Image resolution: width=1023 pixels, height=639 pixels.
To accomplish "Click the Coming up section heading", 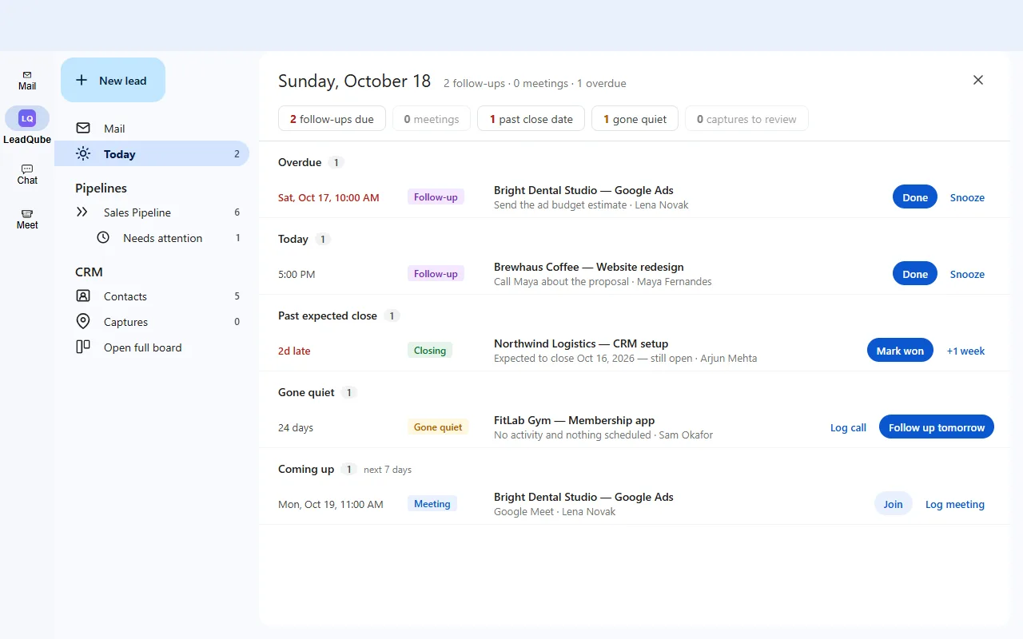I will 306,469.
